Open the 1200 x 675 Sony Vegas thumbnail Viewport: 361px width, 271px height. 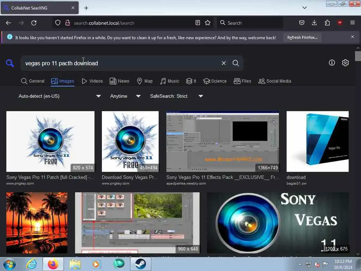pos(278,223)
